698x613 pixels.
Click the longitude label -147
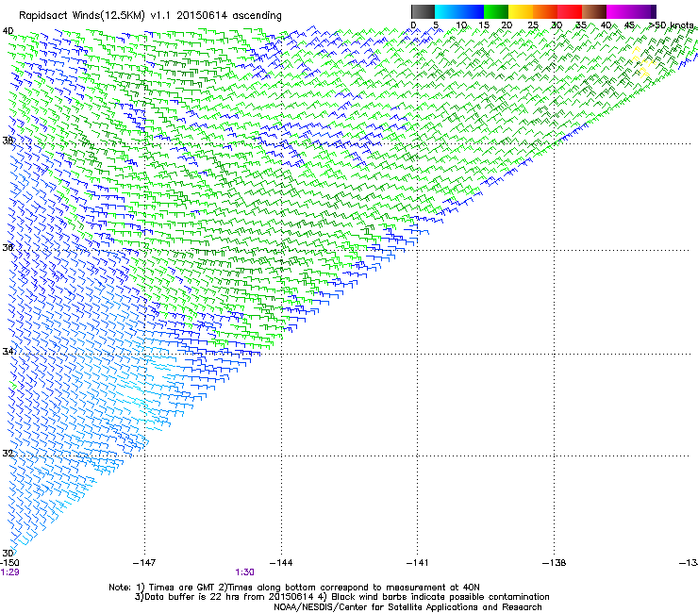[144, 563]
